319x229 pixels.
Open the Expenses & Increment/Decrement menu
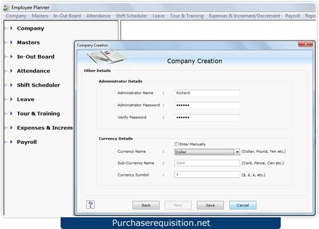[245, 16]
